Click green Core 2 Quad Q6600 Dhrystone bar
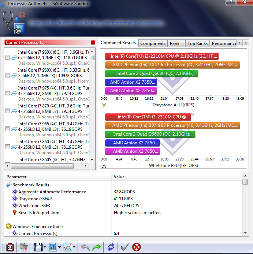The width and height of the screenshot is (253, 254). (x=152, y=73)
